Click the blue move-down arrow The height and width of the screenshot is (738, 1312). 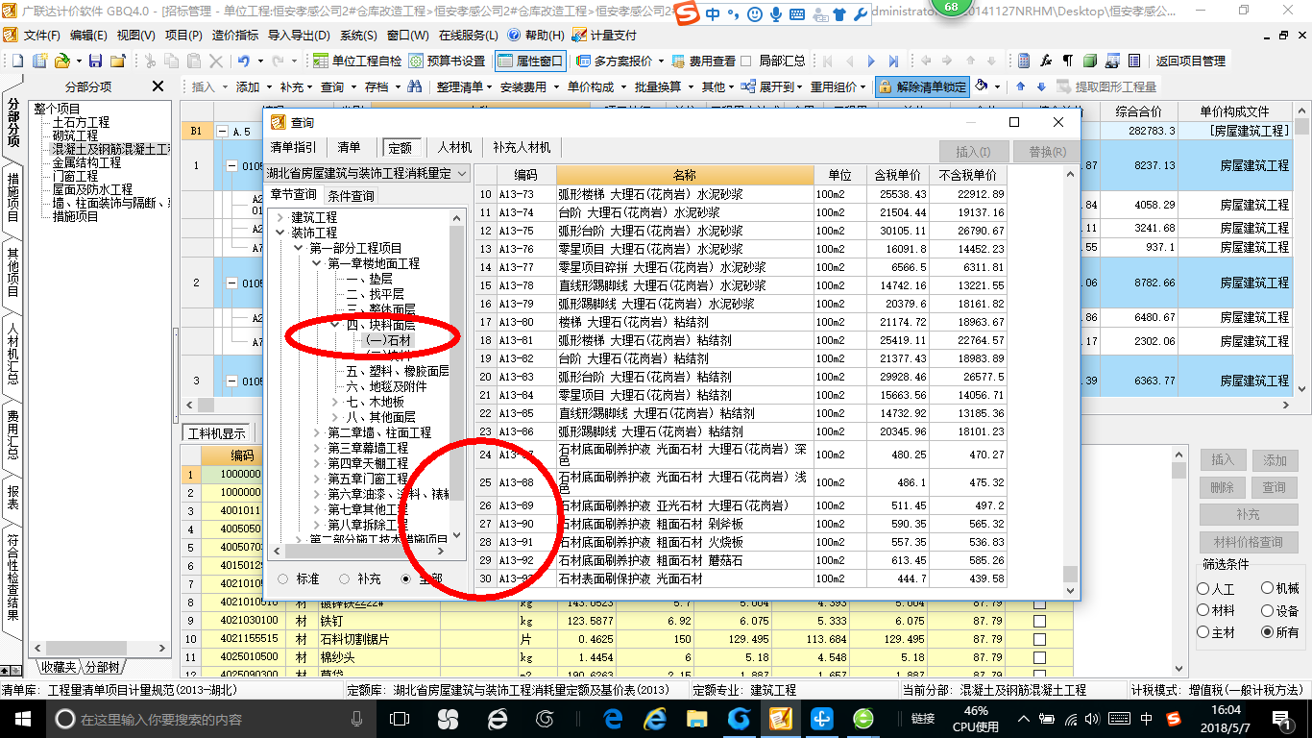coord(1040,86)
